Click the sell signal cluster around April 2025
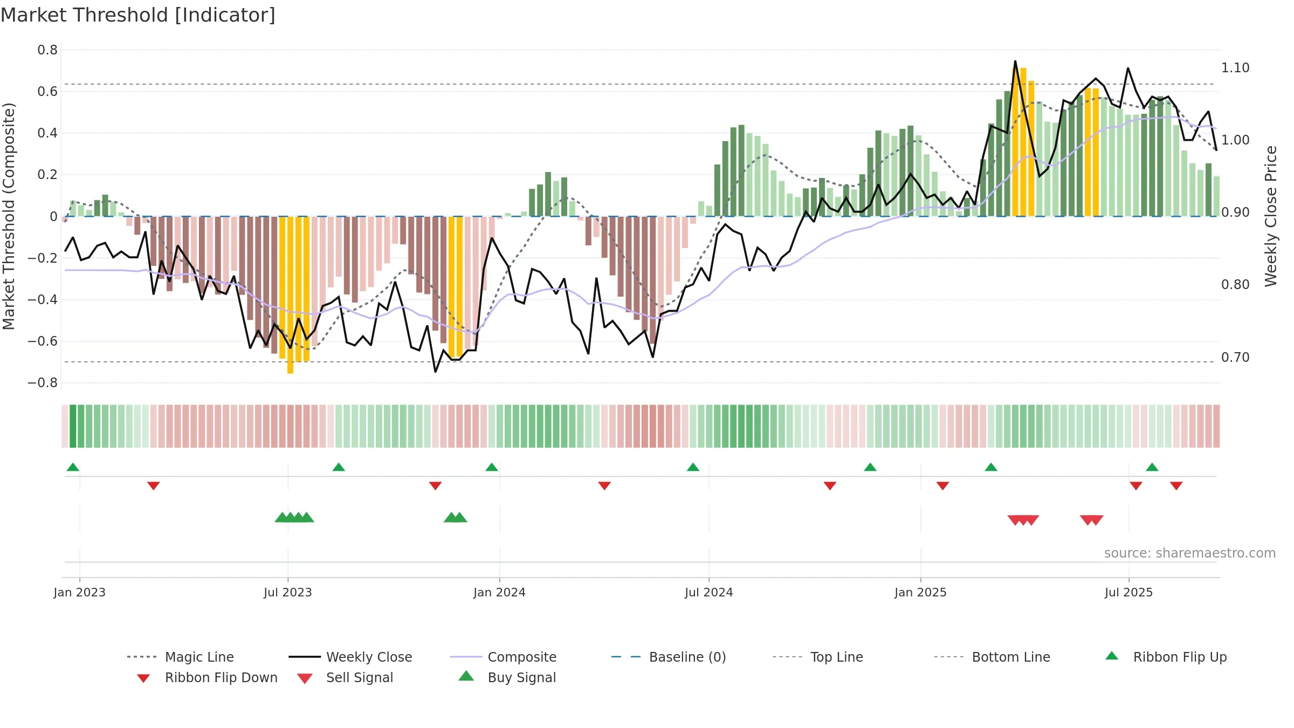 [x=1023, y=520]
